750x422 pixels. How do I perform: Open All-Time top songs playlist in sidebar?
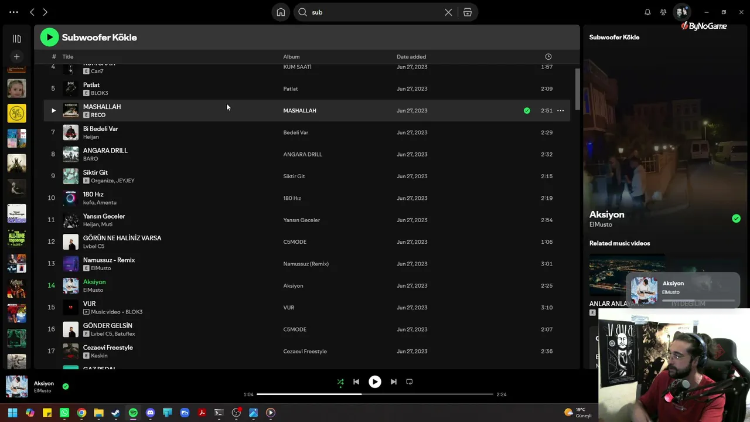tap(16, 238)
